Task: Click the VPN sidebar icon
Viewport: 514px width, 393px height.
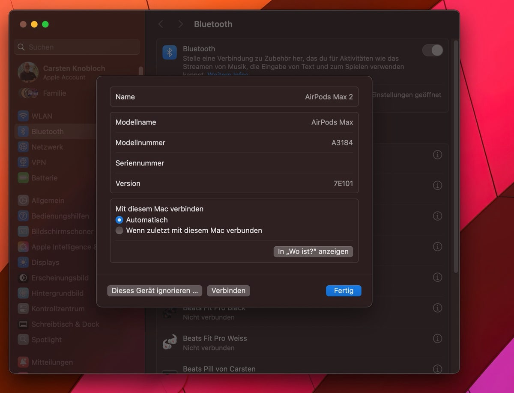Action: click(x=23, y=162)
